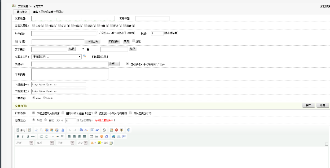This screenshot has width=330, height=168.
Task: Insert a bulleted list
Action: [x=46, y=136]
